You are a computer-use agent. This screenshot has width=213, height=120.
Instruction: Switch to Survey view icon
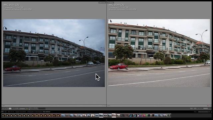14,108
